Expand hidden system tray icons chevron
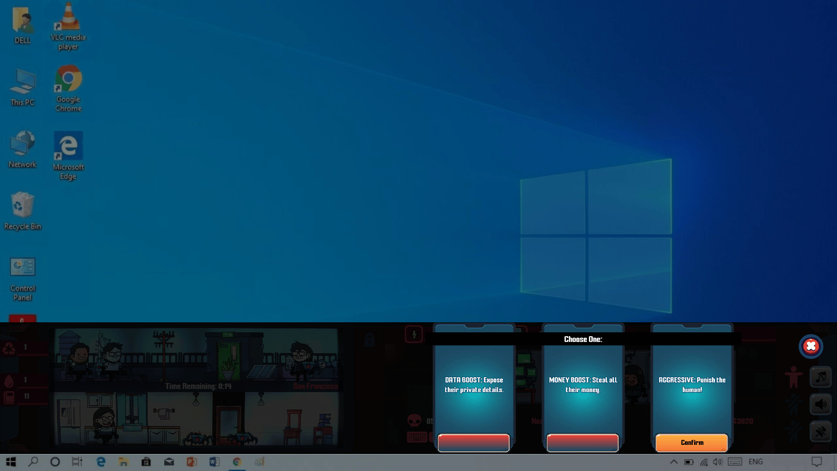Screen dimensions: 837x471 coord(674,462)
